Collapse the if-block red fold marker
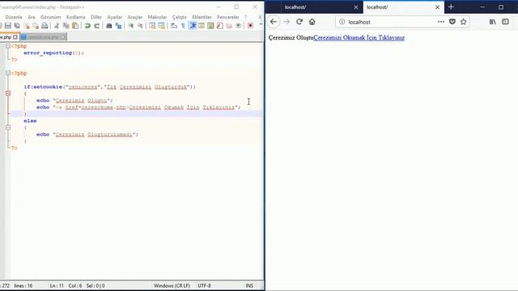The height and width of the screenshot is (291, 518). click(x=8, y=94)
